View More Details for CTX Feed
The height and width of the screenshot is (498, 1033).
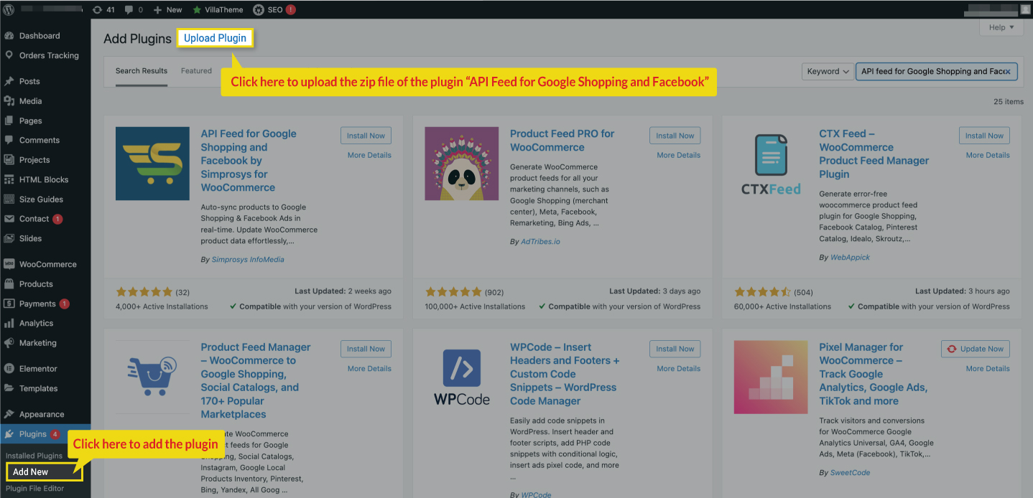pyautogui.click(x=988, y=155)
